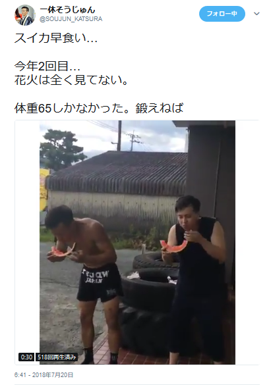This screenshot has width=269, height=385.
Task: Click the tweet text スイカ早食い…
Action: (56, 38)
